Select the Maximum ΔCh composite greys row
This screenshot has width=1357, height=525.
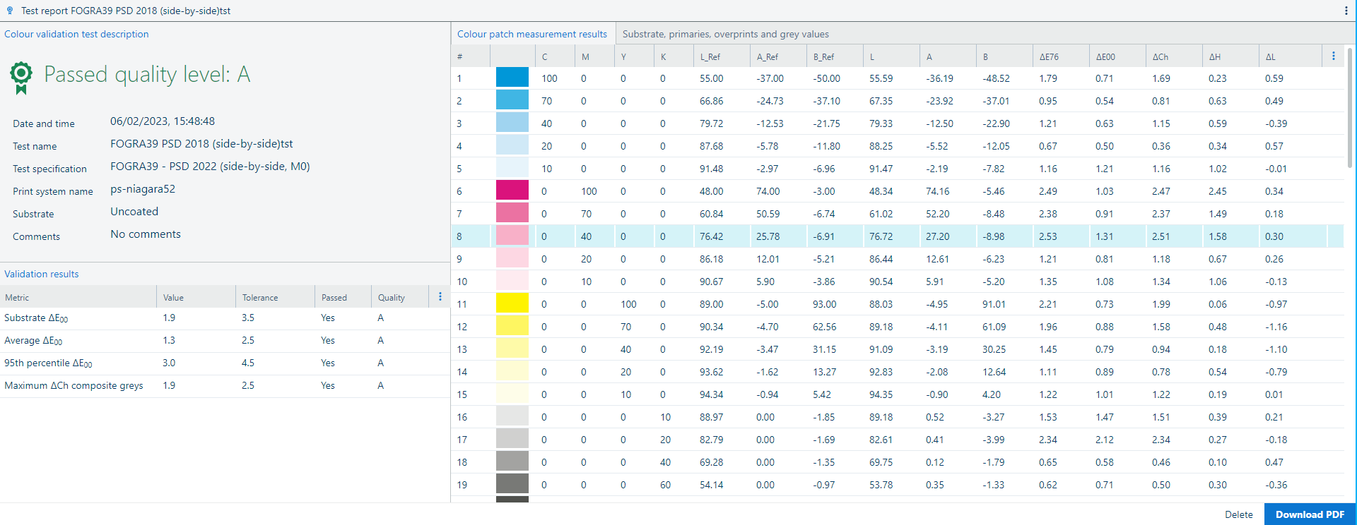click(x=74, y=386)
